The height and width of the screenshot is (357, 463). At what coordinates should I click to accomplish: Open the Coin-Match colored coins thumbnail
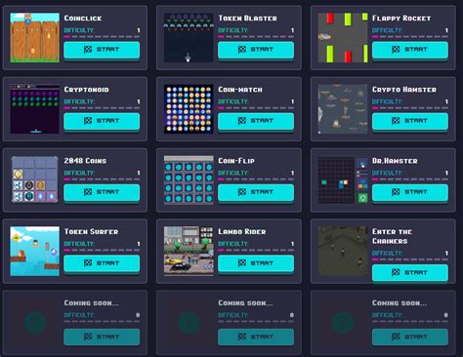pyautogui.click(x=189, y=109)
